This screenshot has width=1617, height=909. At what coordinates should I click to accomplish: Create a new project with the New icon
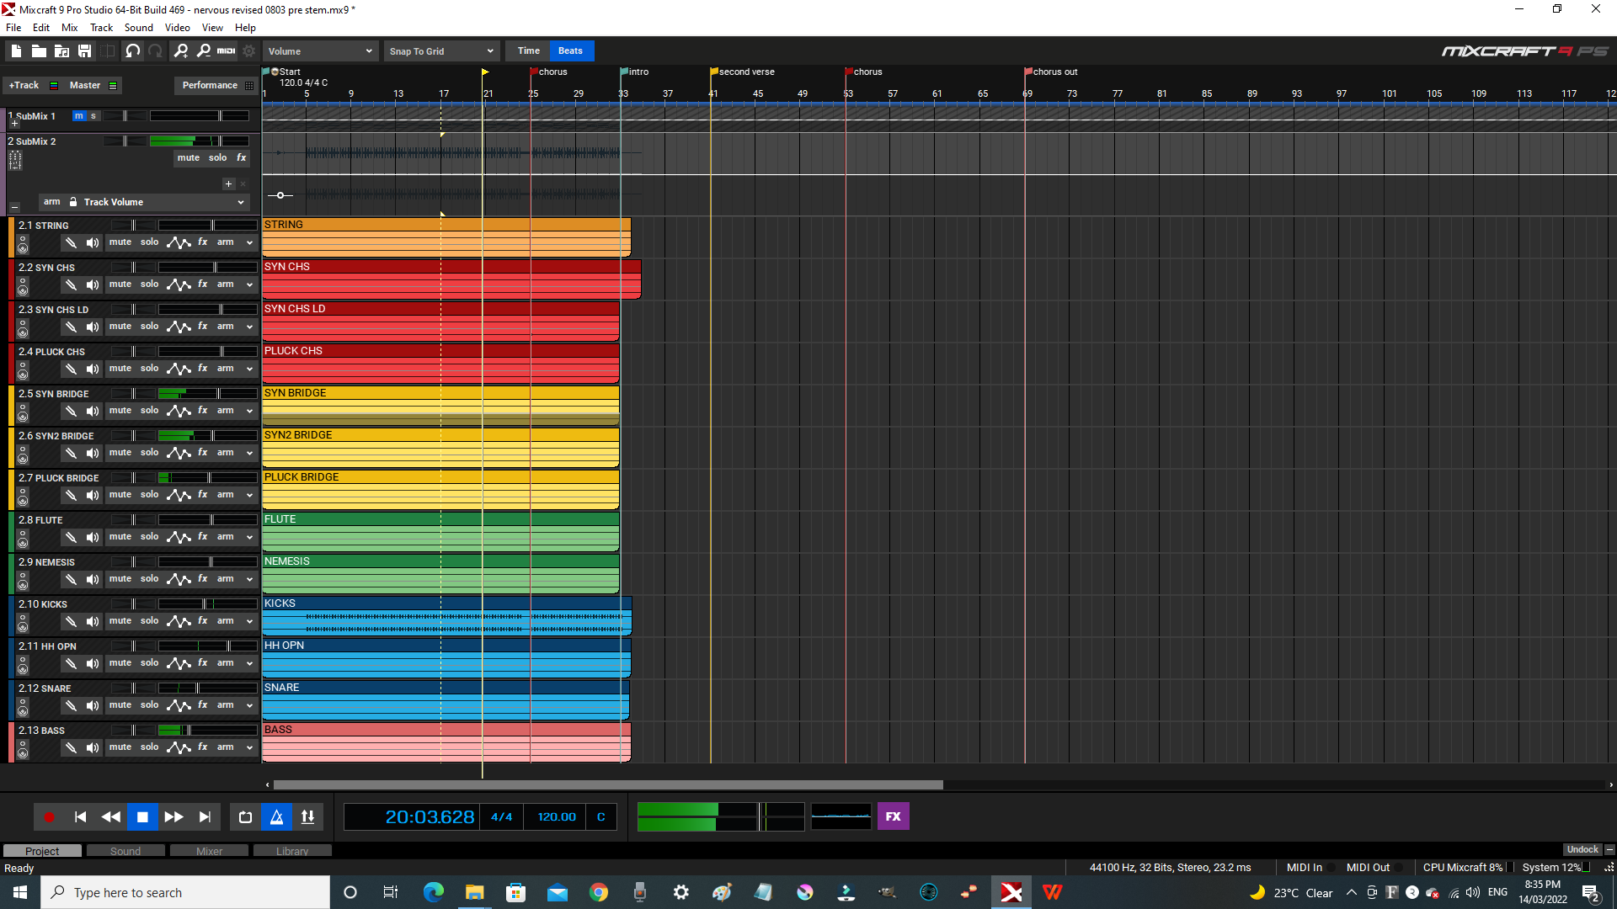[16, 51]
